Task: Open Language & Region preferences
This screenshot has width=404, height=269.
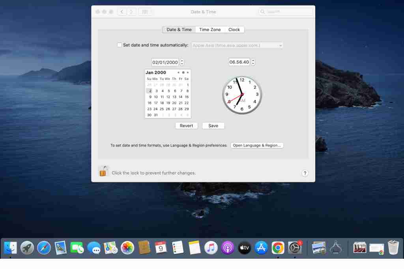Action: pos(257,145)
